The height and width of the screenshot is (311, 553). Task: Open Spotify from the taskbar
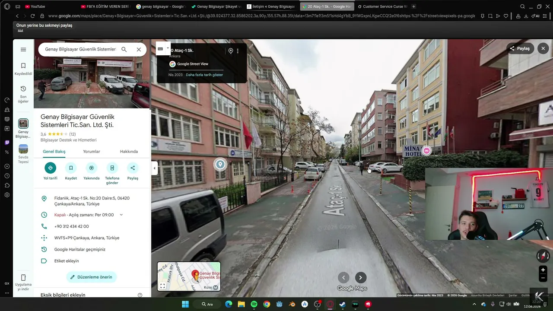click(254, 304)
